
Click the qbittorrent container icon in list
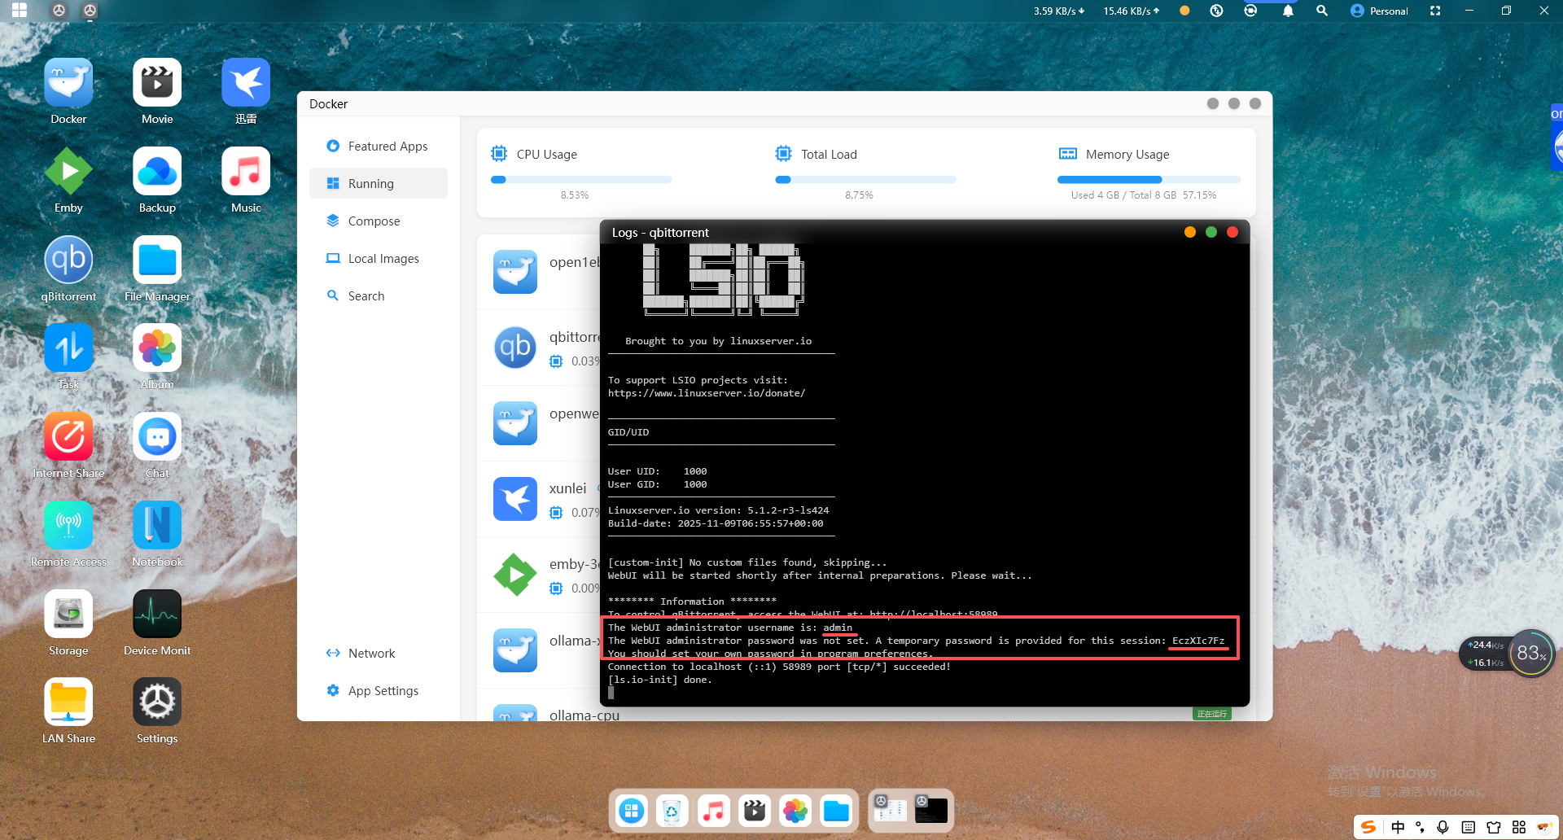tap(515, 348)
